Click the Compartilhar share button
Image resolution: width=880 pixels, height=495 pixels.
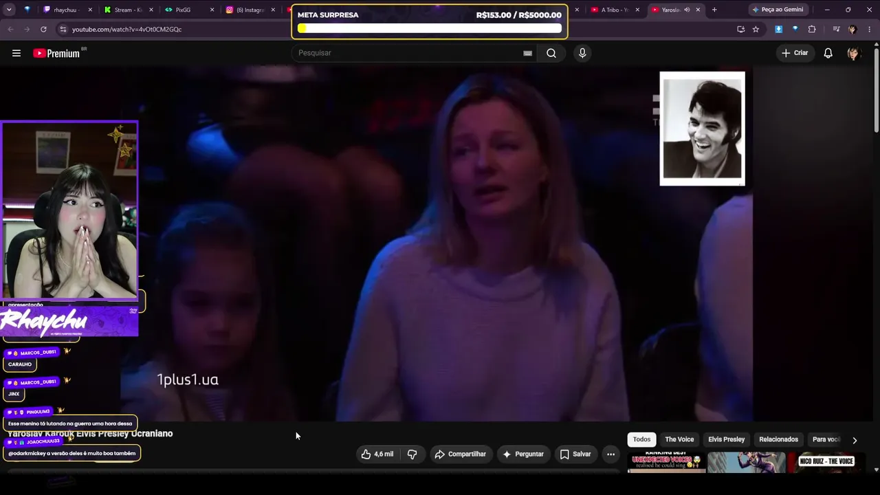coord(460,454)
